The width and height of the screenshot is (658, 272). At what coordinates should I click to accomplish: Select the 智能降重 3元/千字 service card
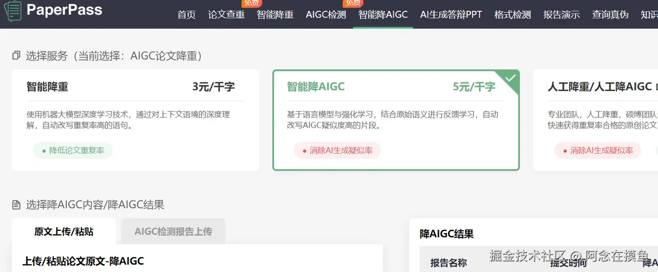click(x=135, y=120)
